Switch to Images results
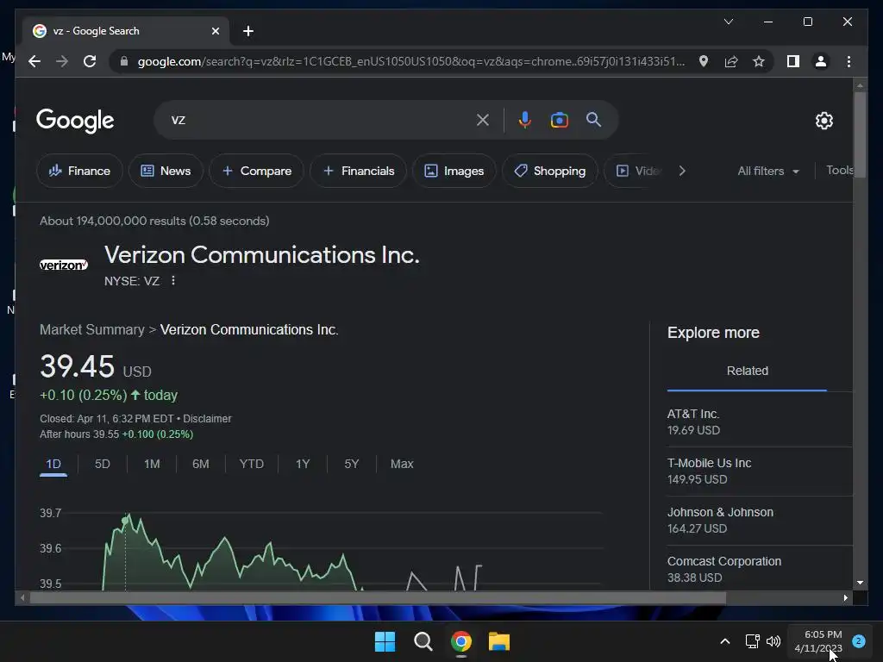The height and width of the screenshot is (662, 883). point(454,171)
